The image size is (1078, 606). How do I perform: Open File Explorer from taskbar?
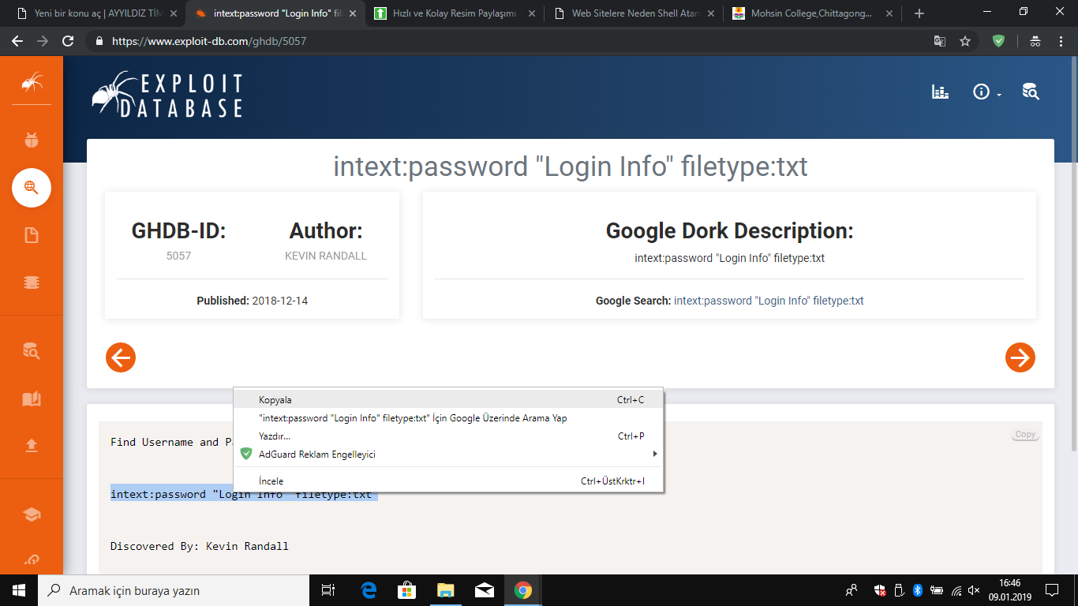click(446, 590)
